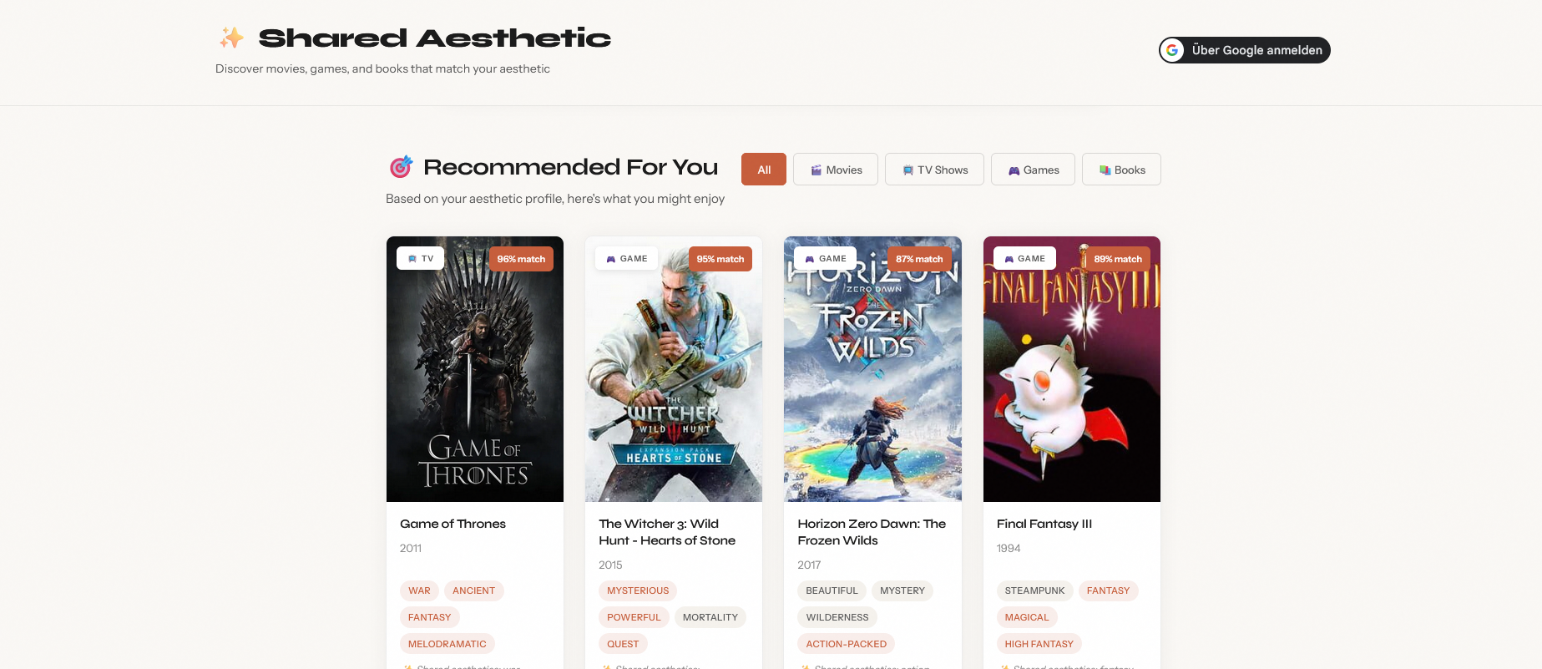This screenshot has width=1542, height=669.
Task: Click the TV badge on Game of Thrones
Action: click(420, 259)
